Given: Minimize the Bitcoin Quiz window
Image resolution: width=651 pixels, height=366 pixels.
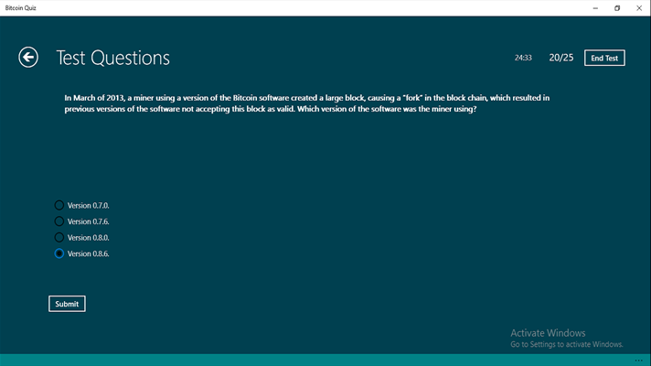Looking at the screenshot, I should (595, 8).
